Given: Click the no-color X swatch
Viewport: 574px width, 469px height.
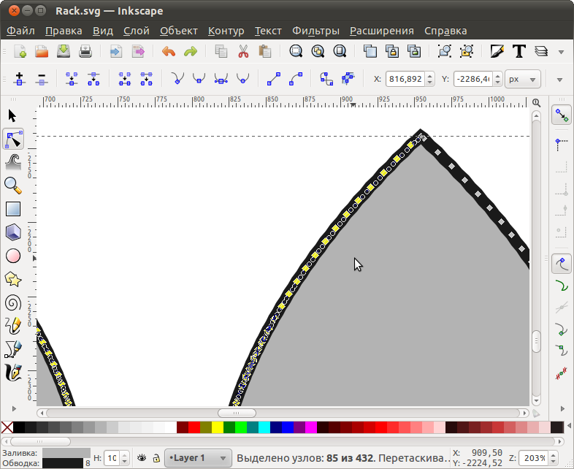Looking at the screenshot, I should [7, 427].
